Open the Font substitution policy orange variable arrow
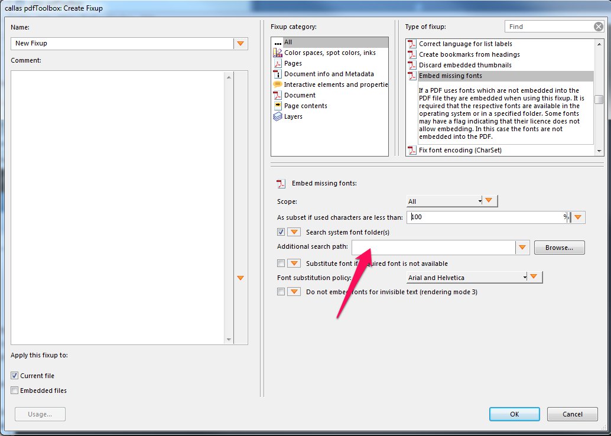This screenshot has height=436, width=611. click(534, 277)
